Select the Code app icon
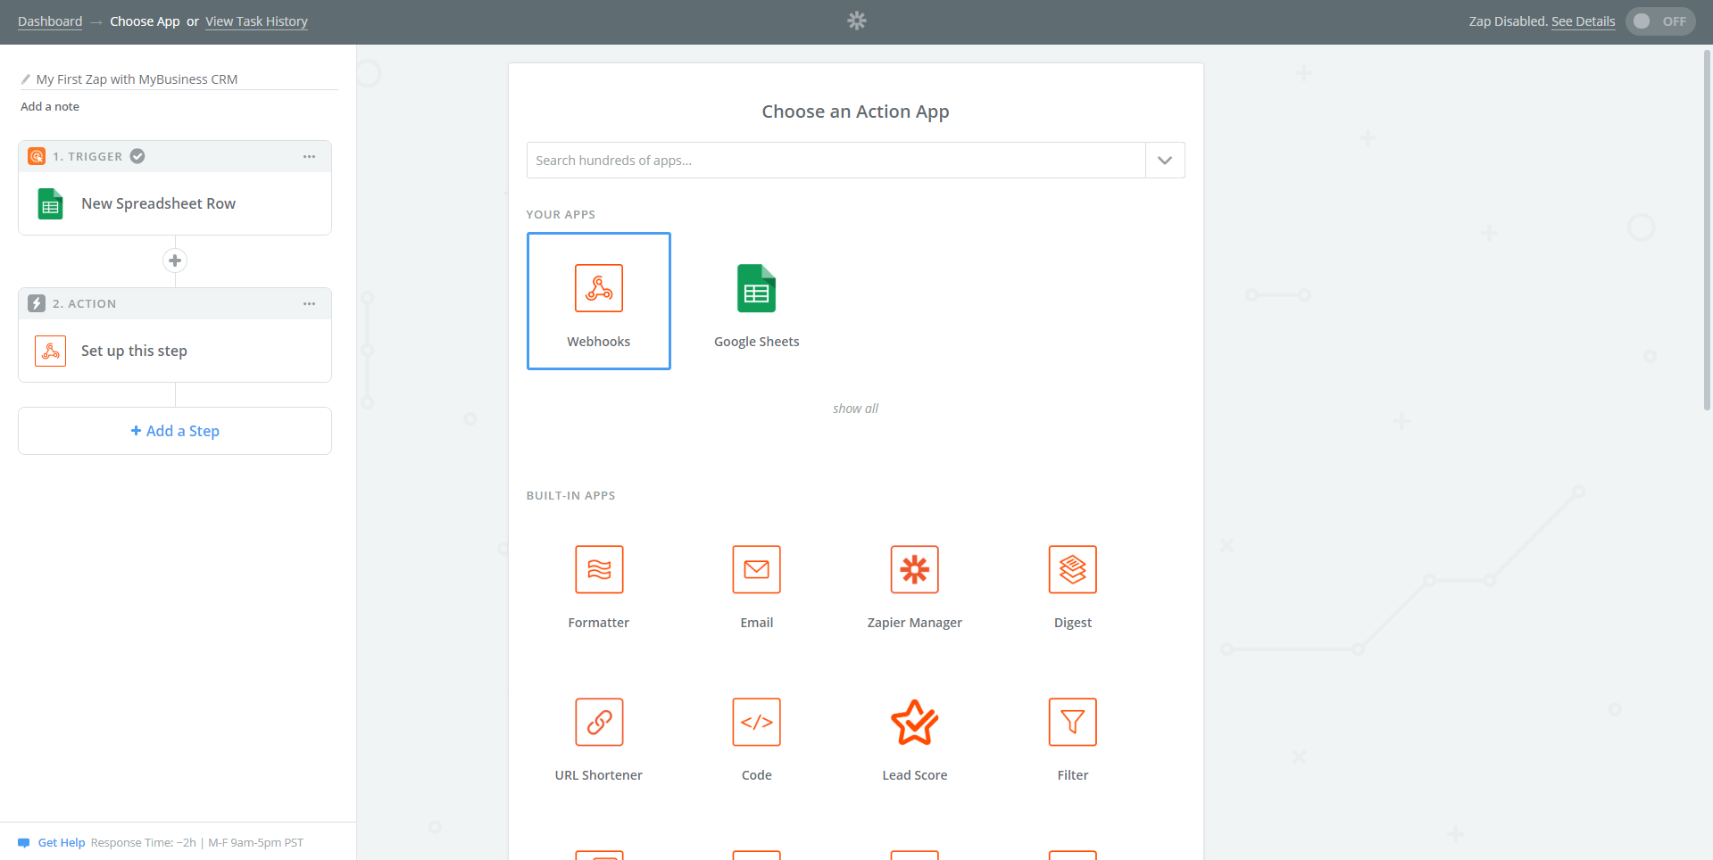The width and height of the screenshot is (1713, 860). pyautogui.click(x=756, y=722)
